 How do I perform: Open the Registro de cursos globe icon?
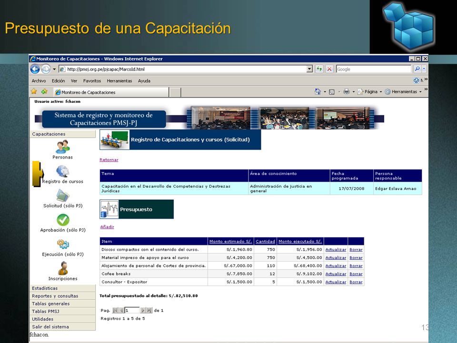click(63, 171)
